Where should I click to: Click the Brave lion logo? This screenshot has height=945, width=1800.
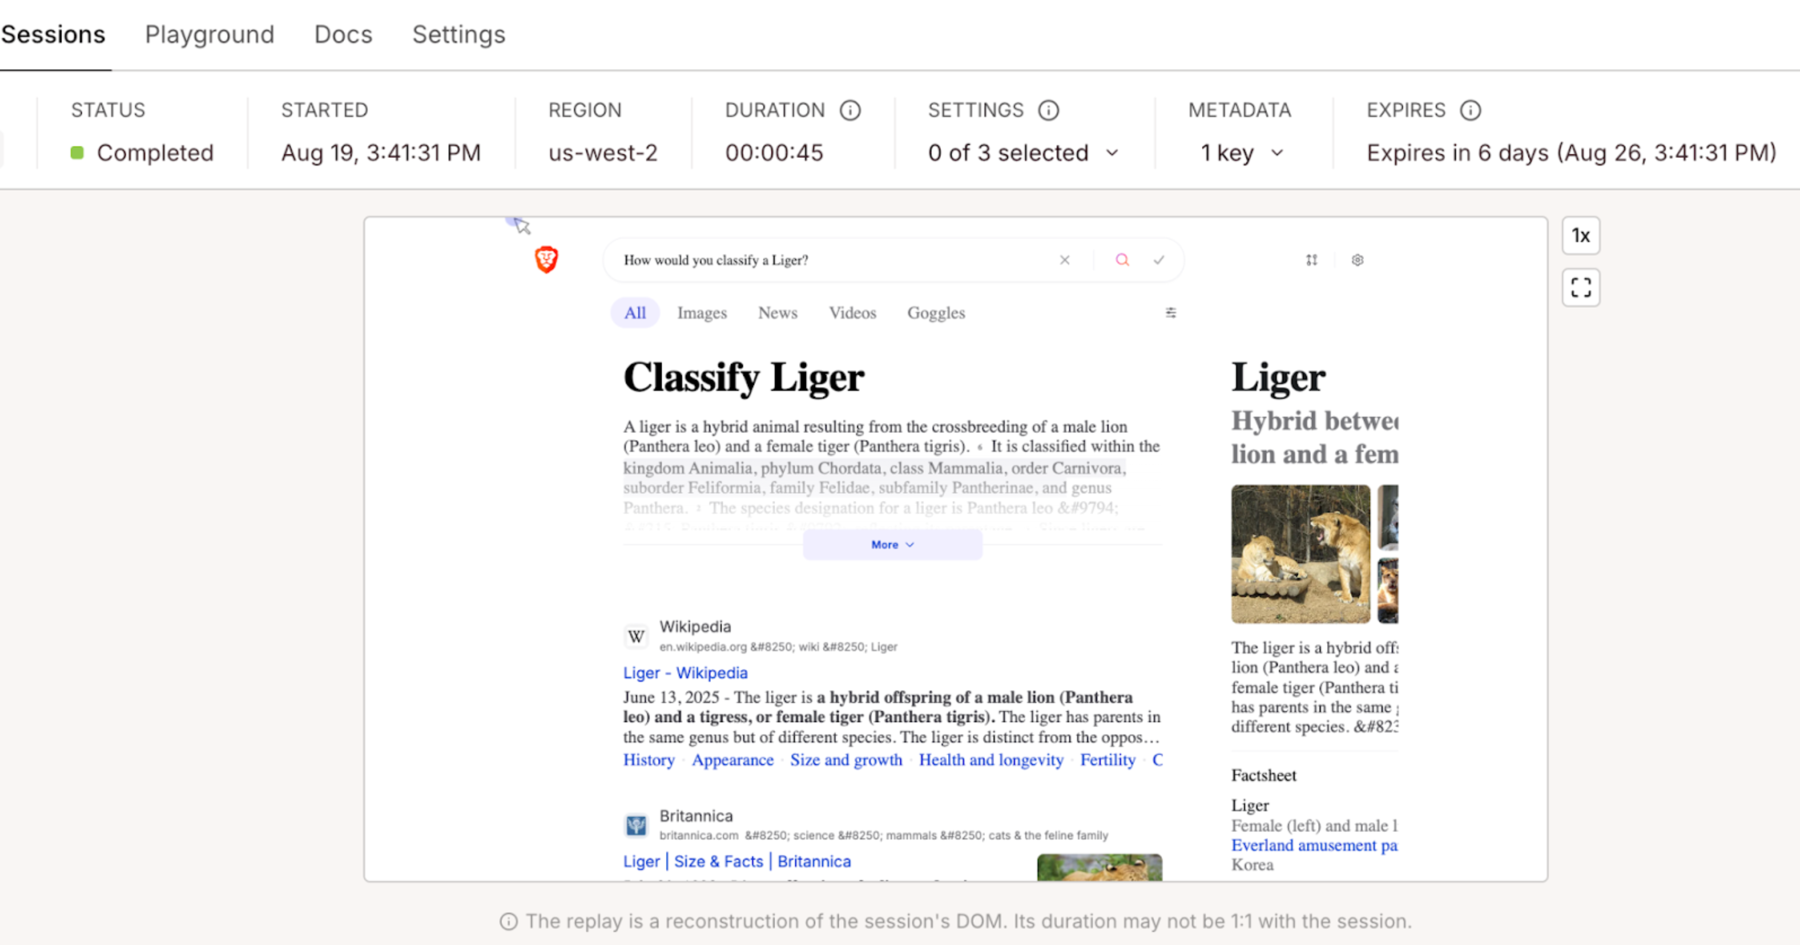[547, 259]
